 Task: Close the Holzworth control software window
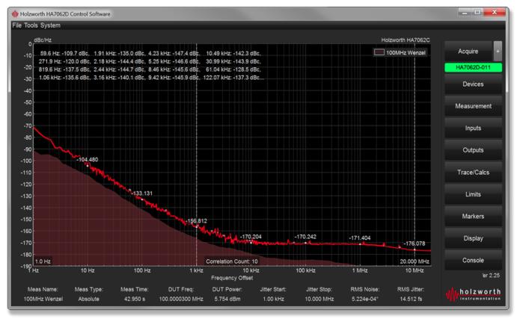coord(495,13)
